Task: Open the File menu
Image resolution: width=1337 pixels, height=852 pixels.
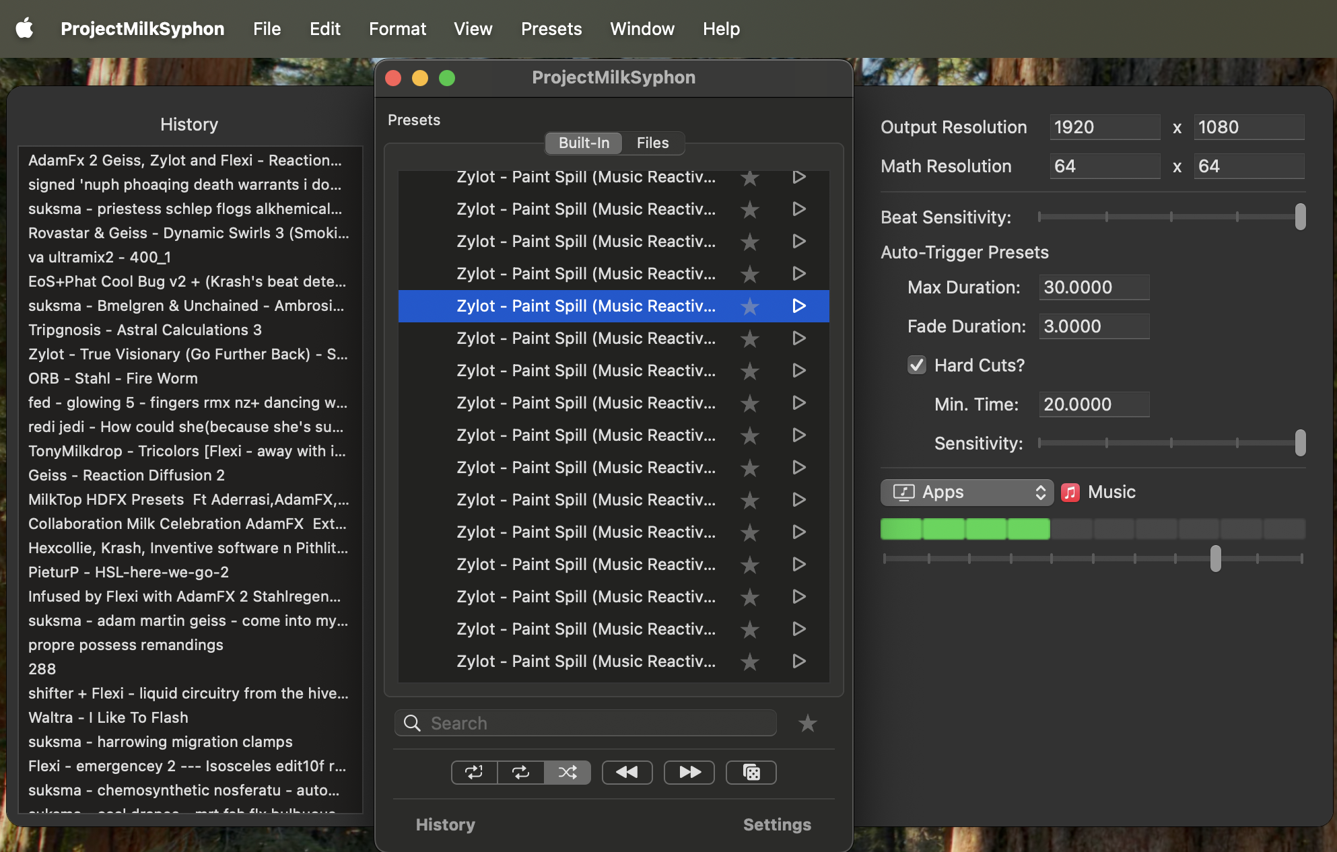Action: point(267,29)
